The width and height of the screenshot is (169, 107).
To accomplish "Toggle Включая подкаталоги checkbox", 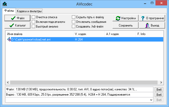I will pyautogui.click(x=34, y=22).
